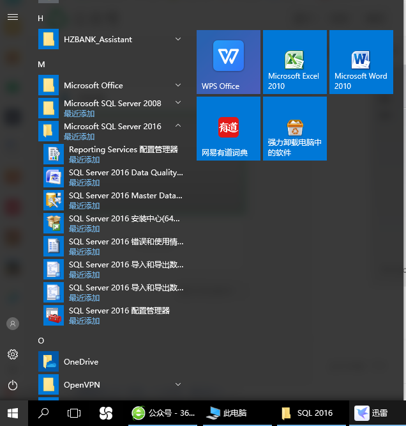Open the hamburger menu at top left
The height and width of the screenshot is (426, 406).
click(13, 17)
